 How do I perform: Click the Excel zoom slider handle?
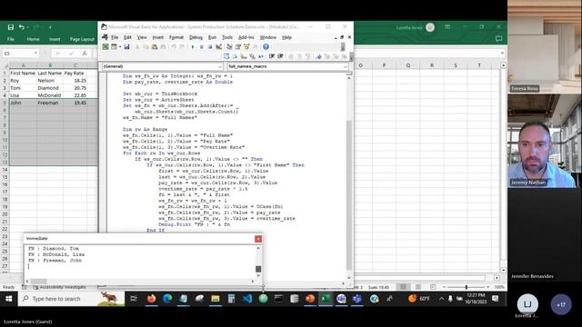pos(467,287)
